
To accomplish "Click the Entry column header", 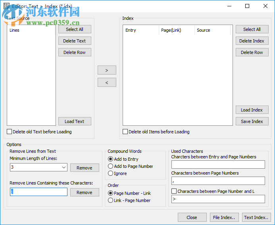I will pos(141,30).
